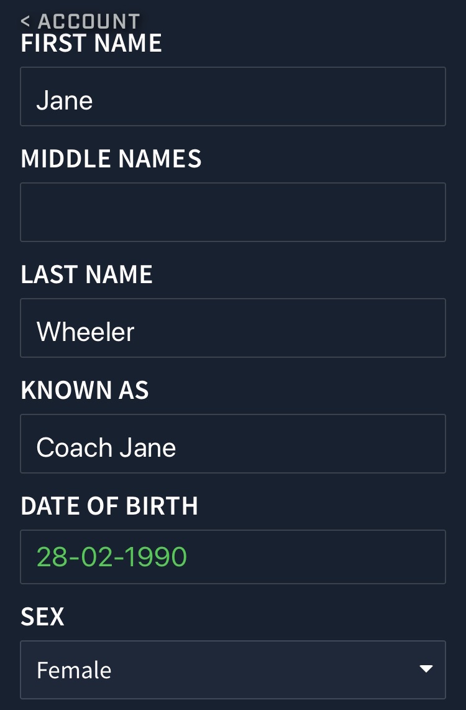Place cursor on the text Jane
The width and height of the screenshot is (466, 710).
point(65,100)
